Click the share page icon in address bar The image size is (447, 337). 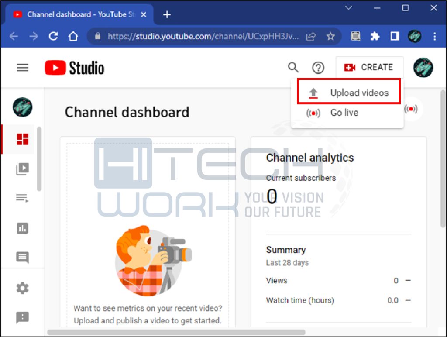coord(311,36)
